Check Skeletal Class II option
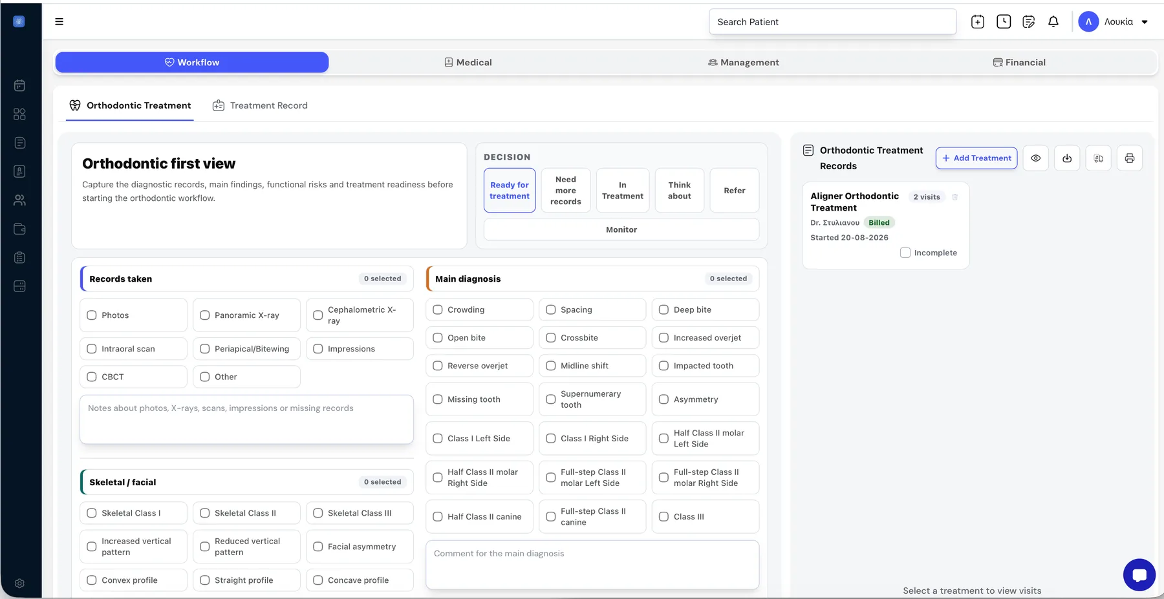Image resolution: width=1164 pixels, height=599 pixels. pos(205,513)
